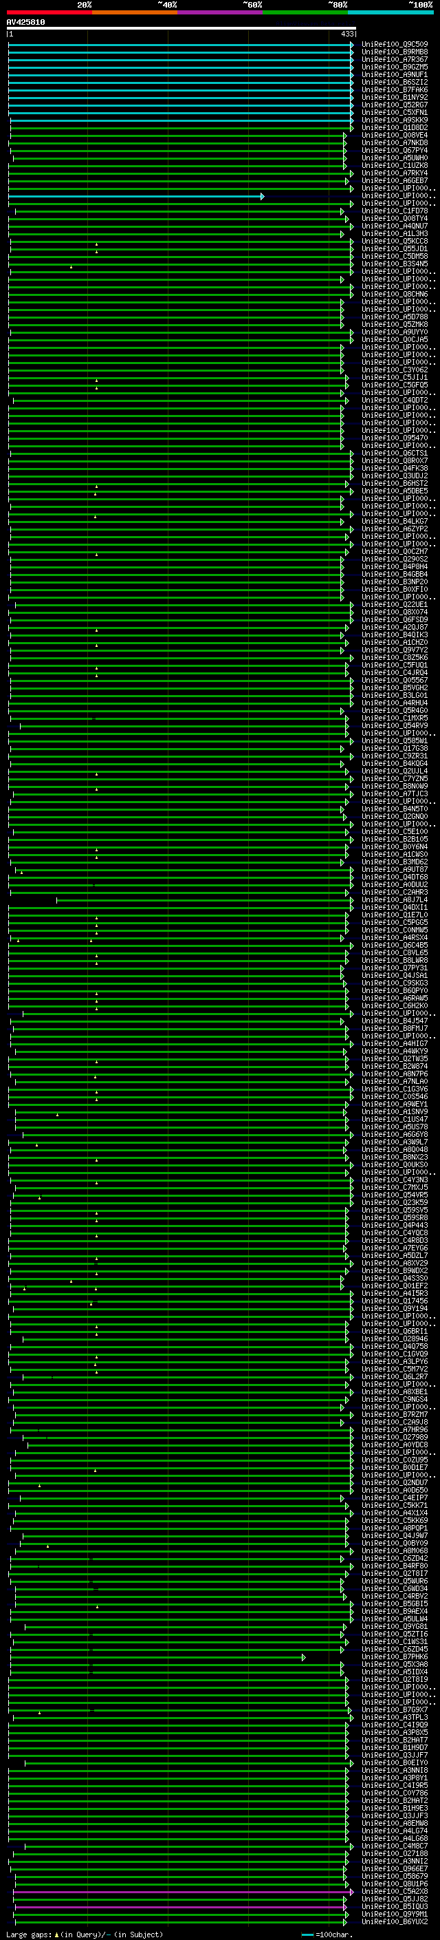The height and width of the screenshot is (1940, 440).
Task: Open hit UniRef100_A7R367
Action: tap(394, 59)
